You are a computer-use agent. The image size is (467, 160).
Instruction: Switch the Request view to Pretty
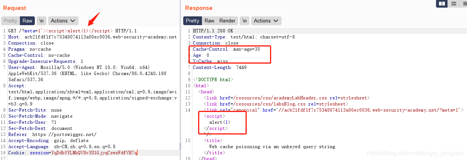point(10,21)
